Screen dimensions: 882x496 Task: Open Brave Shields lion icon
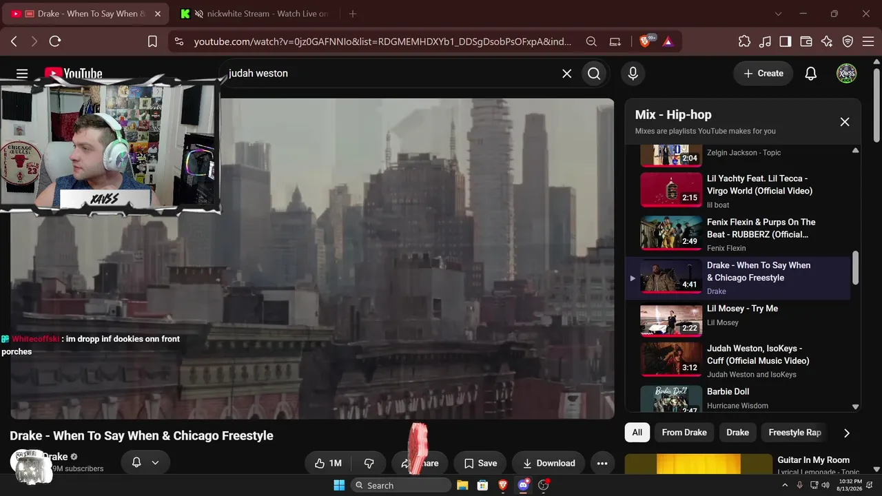click(x=646, y=41)
